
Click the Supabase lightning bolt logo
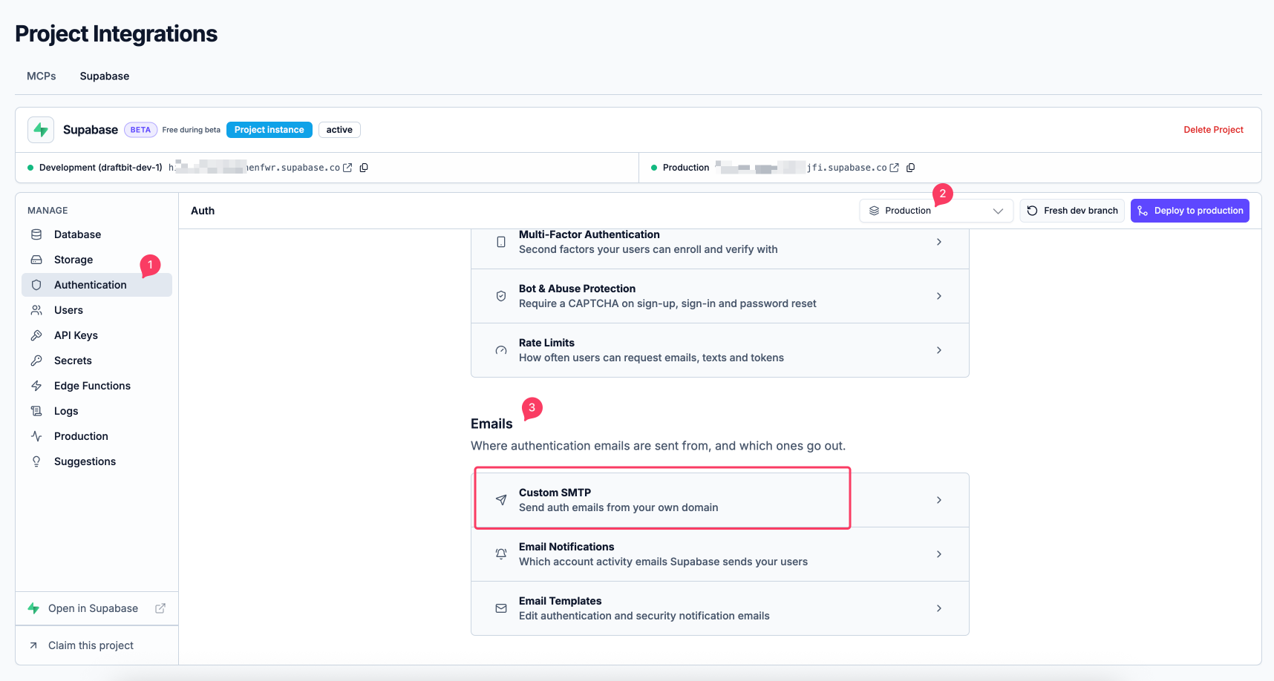click(x=41, y=130)
